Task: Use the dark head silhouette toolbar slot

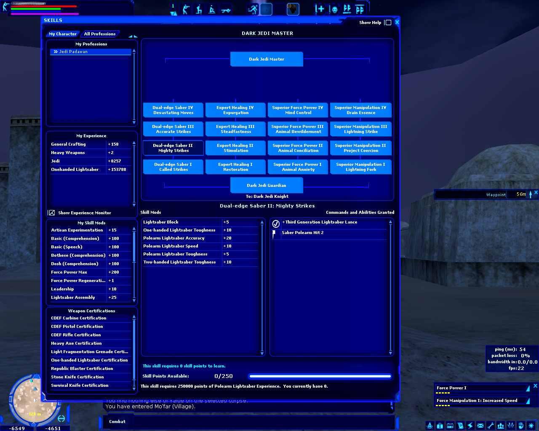Action: [x=293, y=9]
